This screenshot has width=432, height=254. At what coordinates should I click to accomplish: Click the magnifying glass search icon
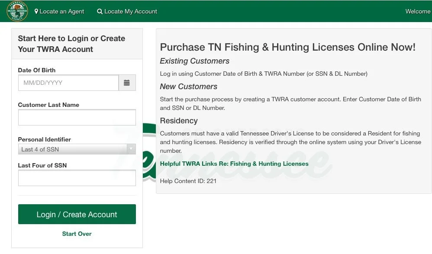pyautogui.click(x=100, y=12)
